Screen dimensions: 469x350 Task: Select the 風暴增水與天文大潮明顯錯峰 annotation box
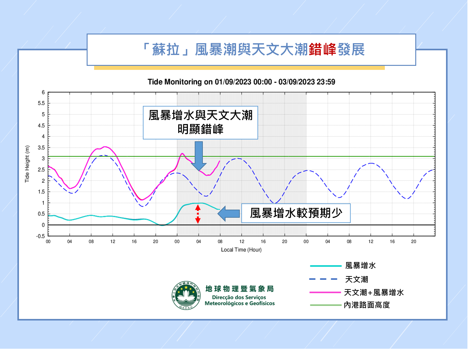coord(200,122)
